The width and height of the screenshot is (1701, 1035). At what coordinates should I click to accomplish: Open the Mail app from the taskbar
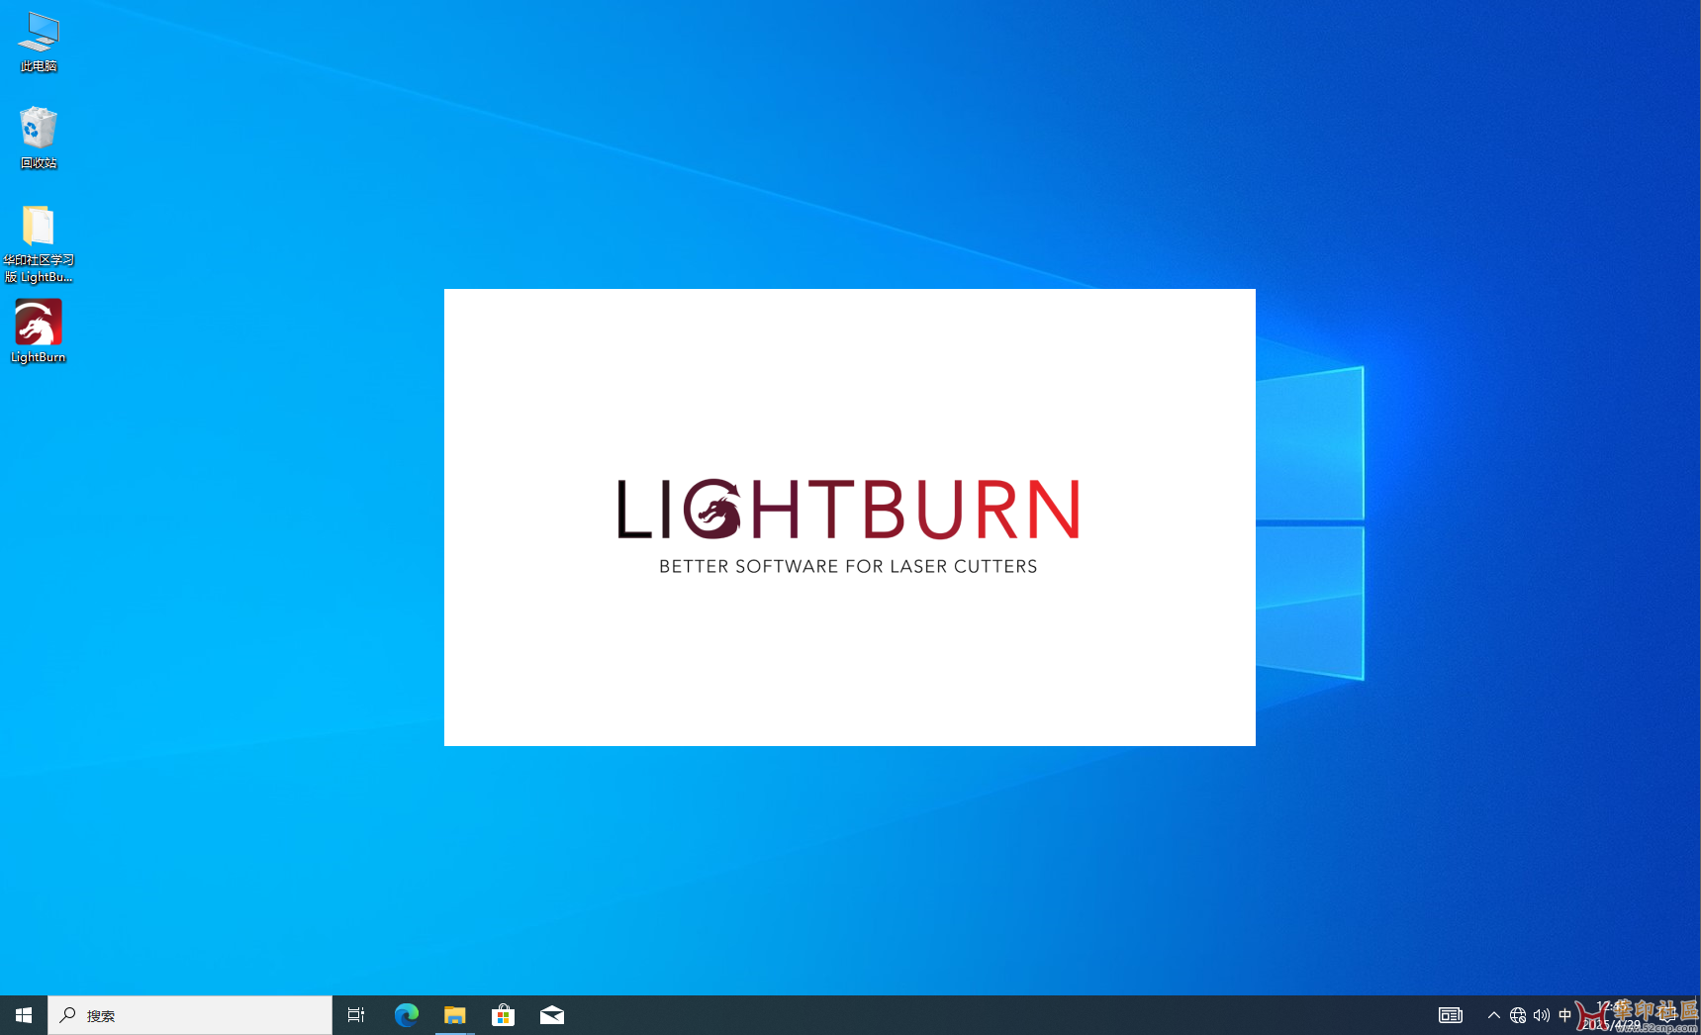(x=552, y=1015)
